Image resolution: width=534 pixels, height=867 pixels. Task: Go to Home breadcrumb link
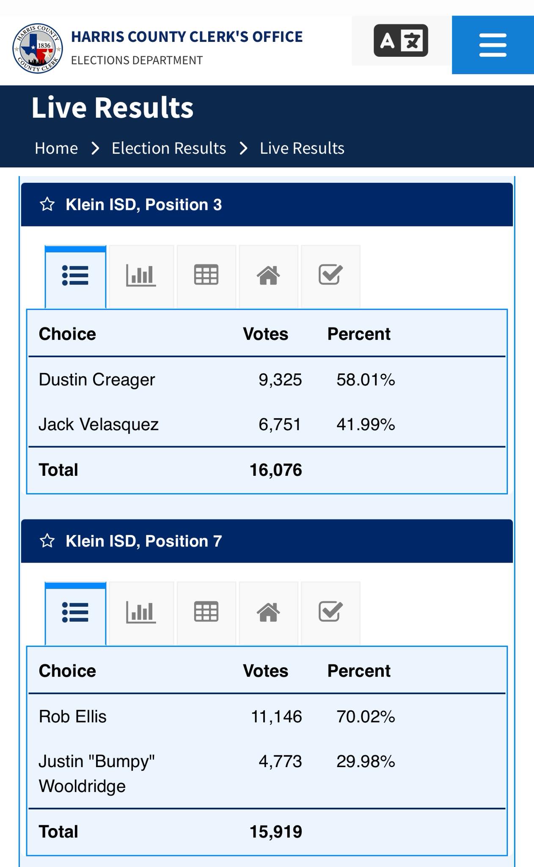(56, 148)
